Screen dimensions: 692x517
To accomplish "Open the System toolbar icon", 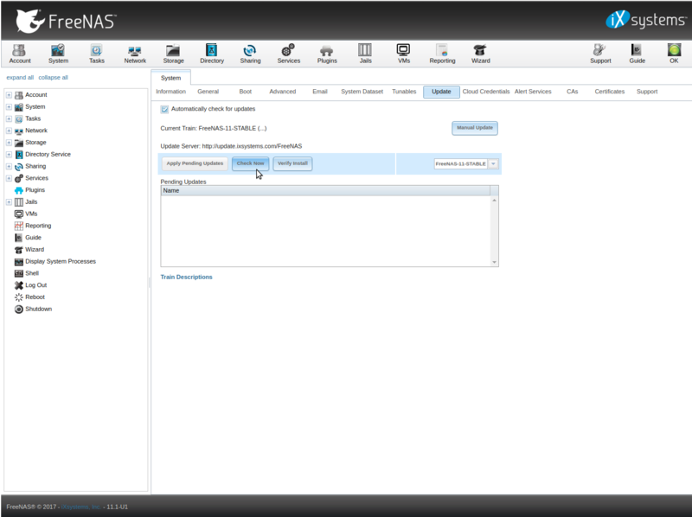I will (x=58, y=54).
